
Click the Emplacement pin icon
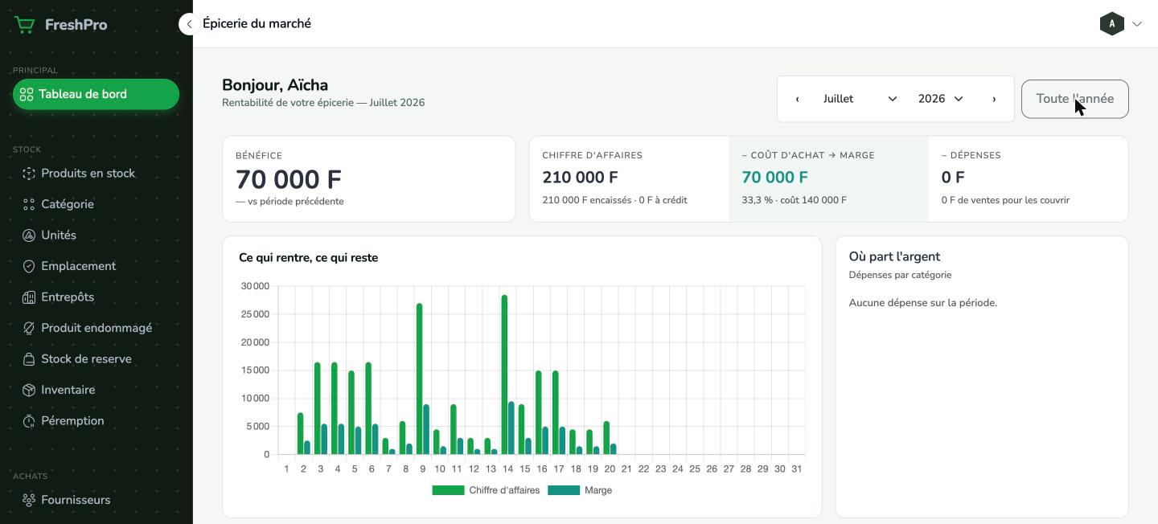[x=29, y=267]
